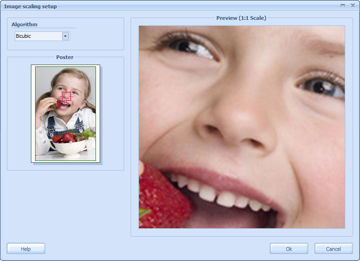Click the 'Image scaling setup' title text
This screenshot has width=360, height=261.
tap(30, 6)
